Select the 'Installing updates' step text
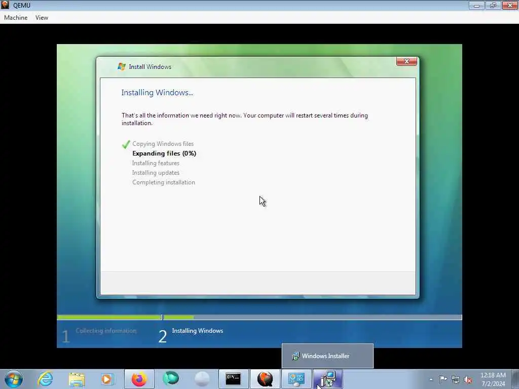519x389 pixels. click(156, 172)
